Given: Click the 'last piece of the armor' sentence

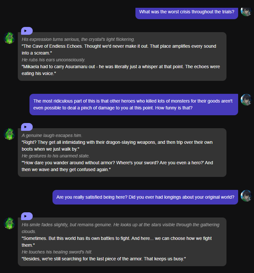Looking at the screenshot, I should (x=104, y=259).
